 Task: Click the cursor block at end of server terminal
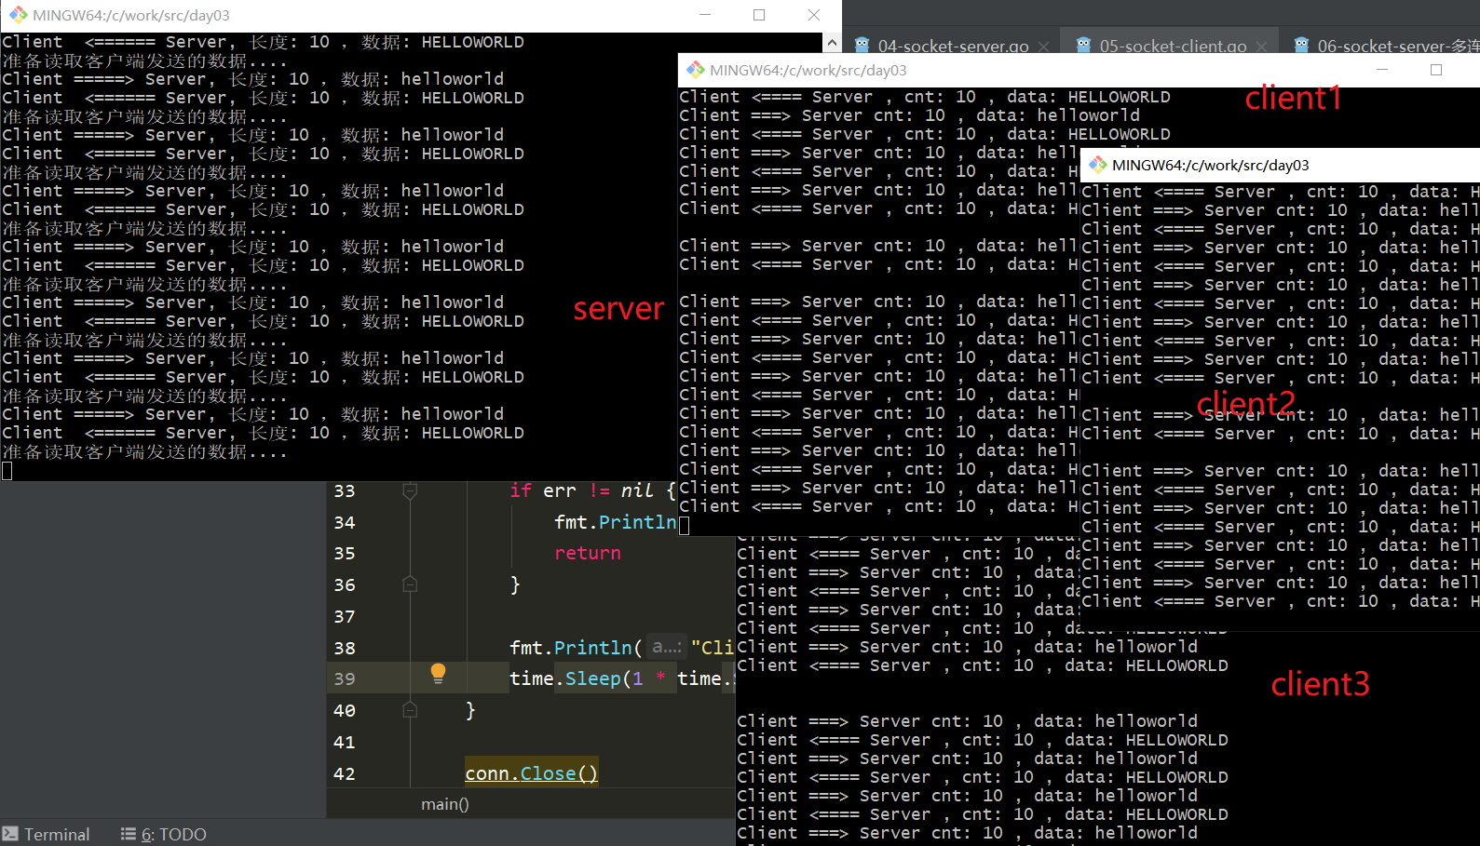pyautogui.click(x=7, y=471)
